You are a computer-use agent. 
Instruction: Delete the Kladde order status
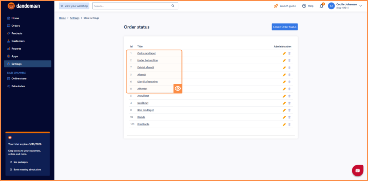(x=289, y=117)
